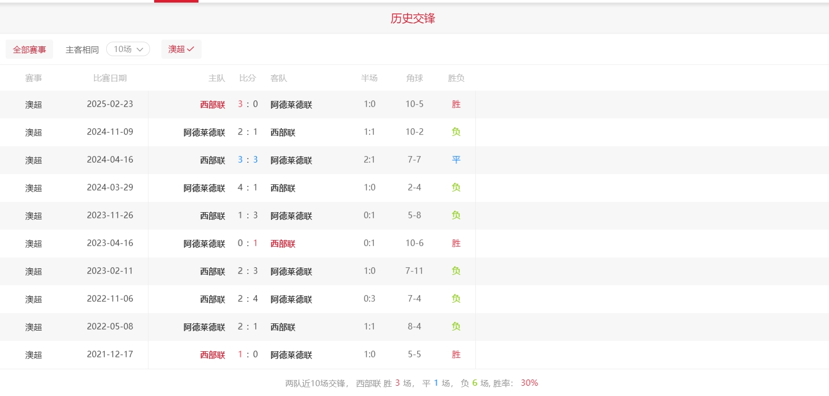Viewport: 829px width, 396px height.
Task: Click the 3 : 3 draw score on 2024-04-16
Action: click(x=247, y=160)
